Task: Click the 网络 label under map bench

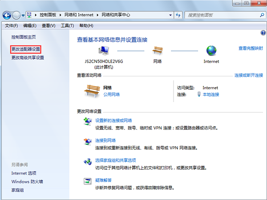Action: [158, 61]
